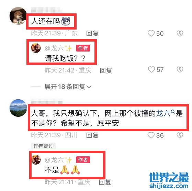Like the comment with 50 likes
The image size is (192, 191).
(x=151, y=33)
